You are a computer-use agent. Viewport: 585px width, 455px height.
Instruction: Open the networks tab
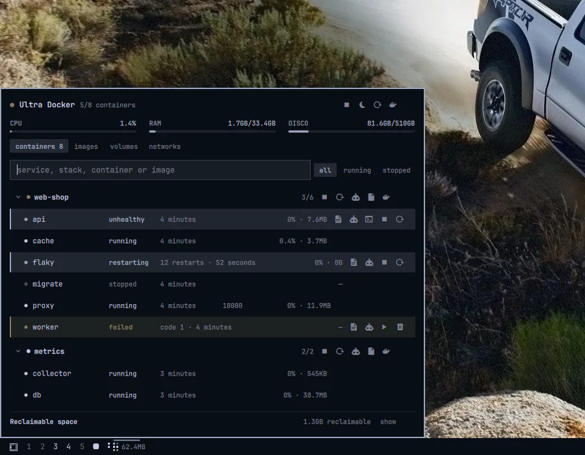point(164,146)
